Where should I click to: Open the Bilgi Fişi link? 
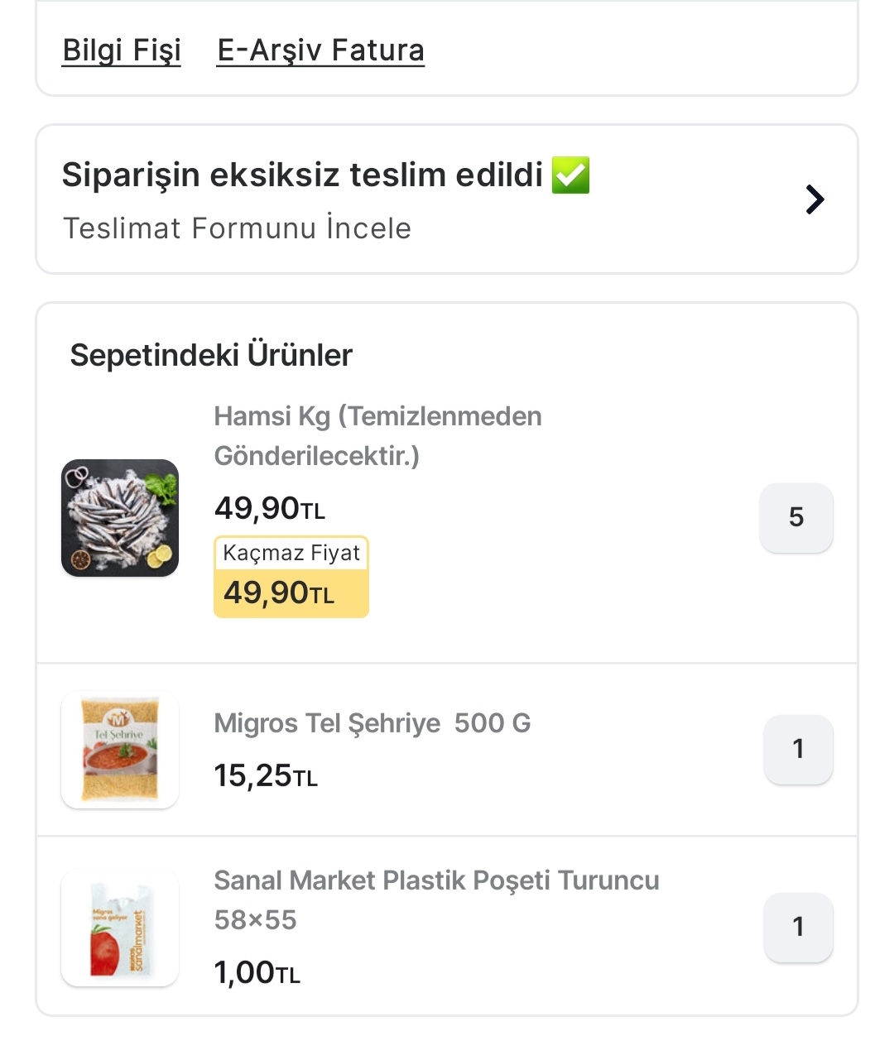point(122,50)
